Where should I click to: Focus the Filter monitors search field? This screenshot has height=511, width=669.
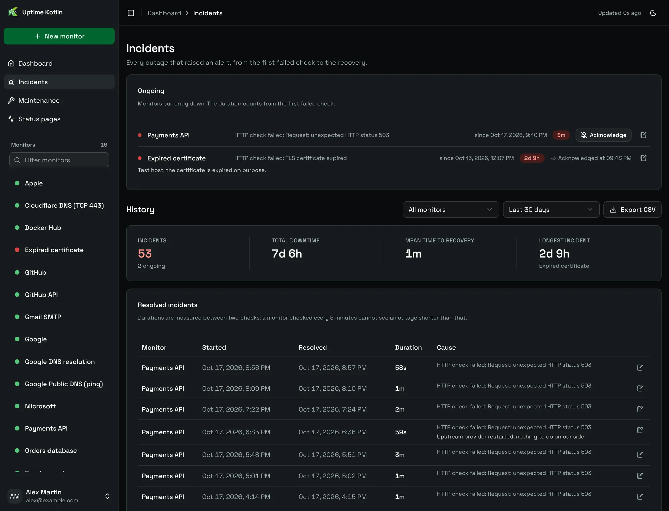coord(59,160)
